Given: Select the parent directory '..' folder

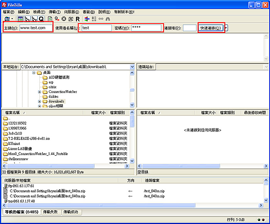Looking at the screenshot, I should pyautogui.click(x=7, y=118).
